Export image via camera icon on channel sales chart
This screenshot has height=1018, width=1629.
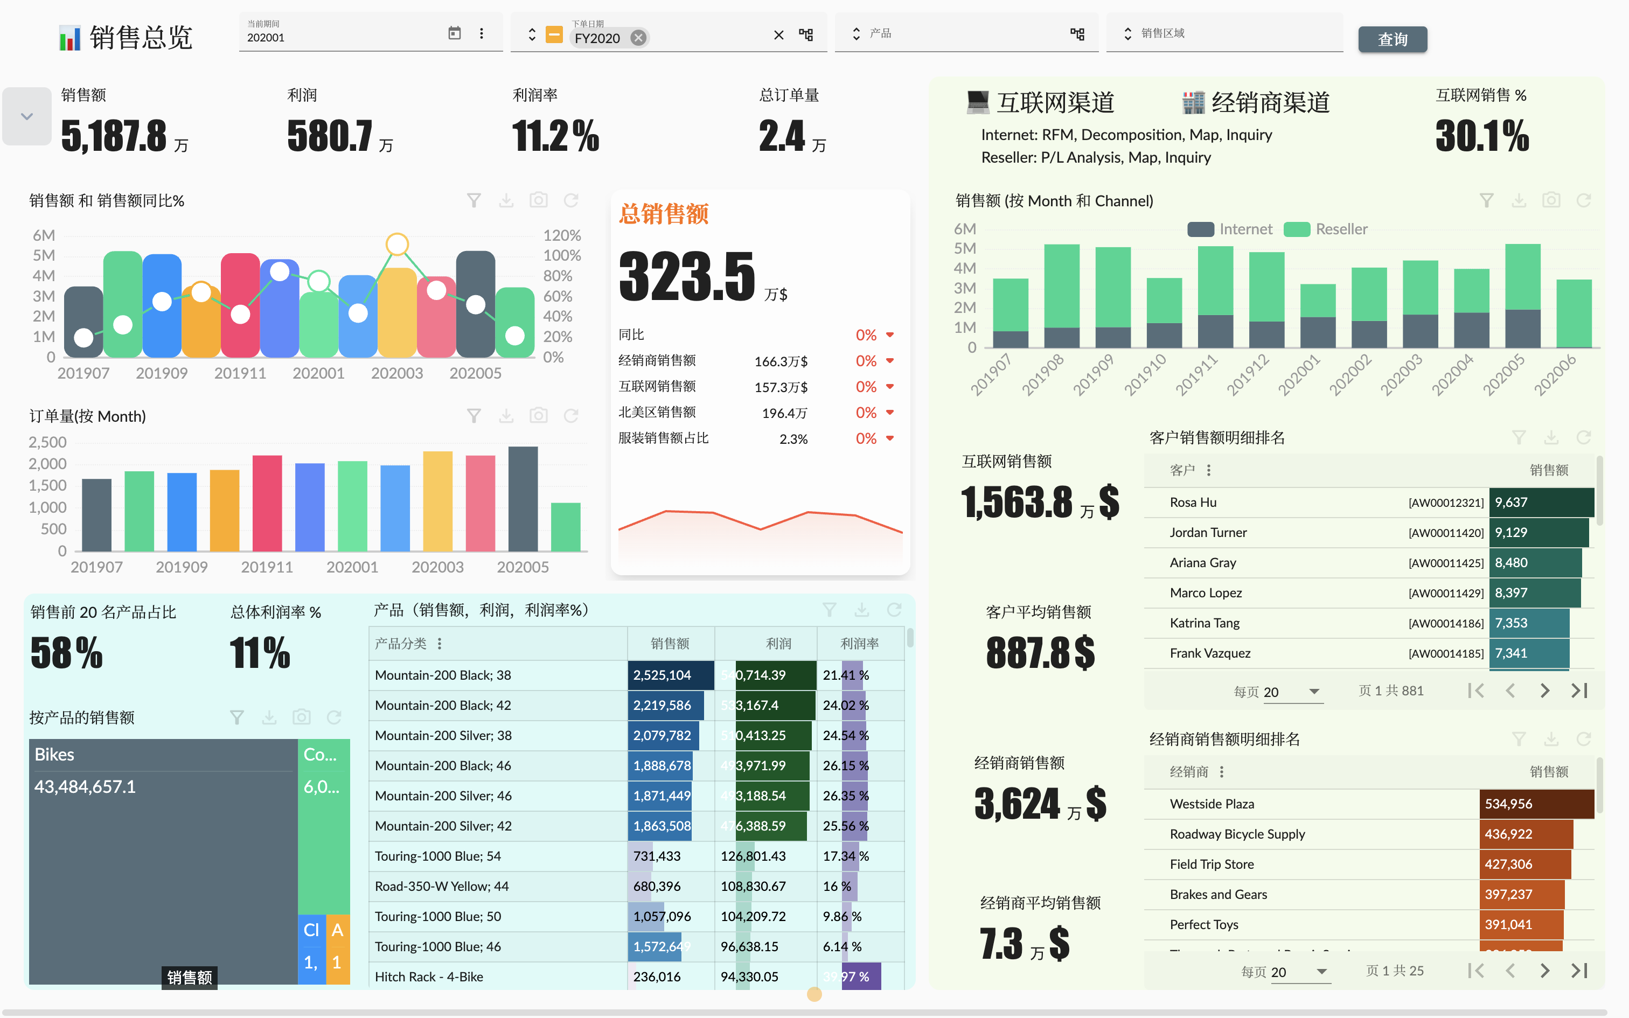[x=1551, y=199]
